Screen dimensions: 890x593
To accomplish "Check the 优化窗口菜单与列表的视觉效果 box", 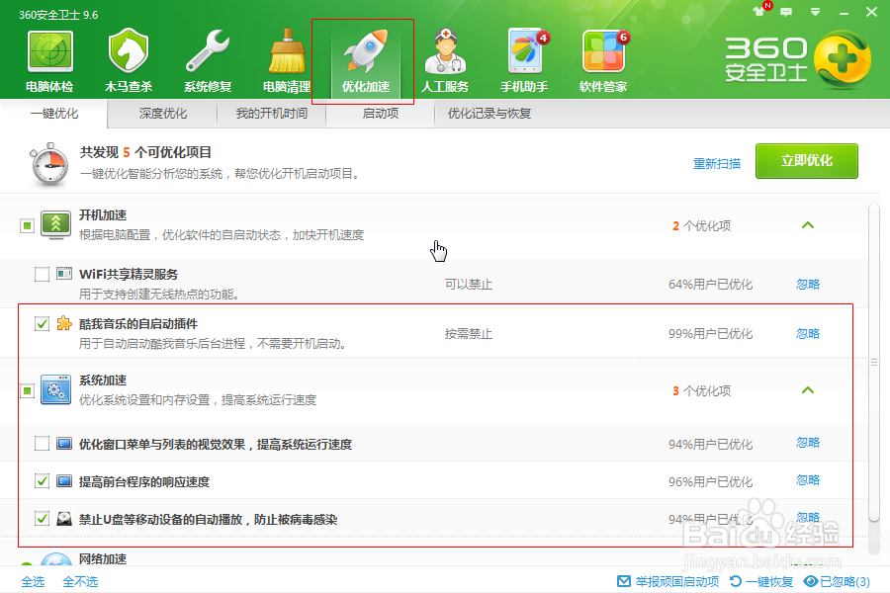I will coord(43,443).
